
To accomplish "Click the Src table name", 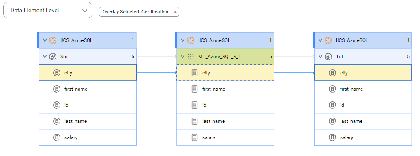I will click(64, 57).
